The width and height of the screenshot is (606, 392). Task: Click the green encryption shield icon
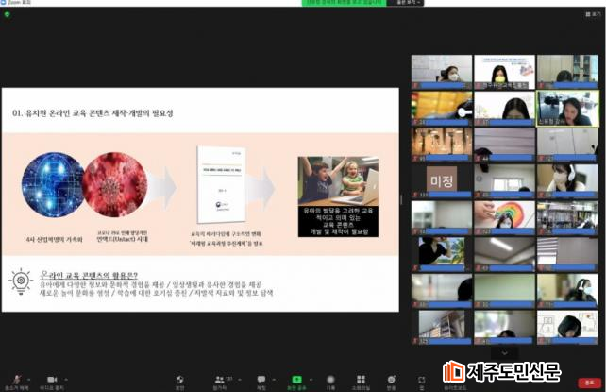point(7,13)
